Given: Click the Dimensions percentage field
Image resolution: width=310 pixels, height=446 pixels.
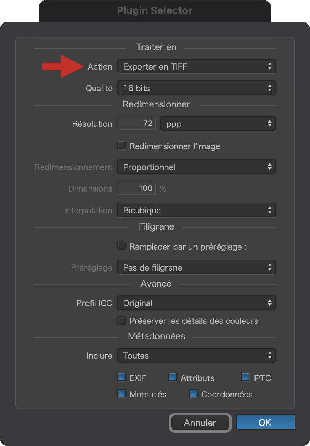Looking at the screenshot, I should point(136,188).
